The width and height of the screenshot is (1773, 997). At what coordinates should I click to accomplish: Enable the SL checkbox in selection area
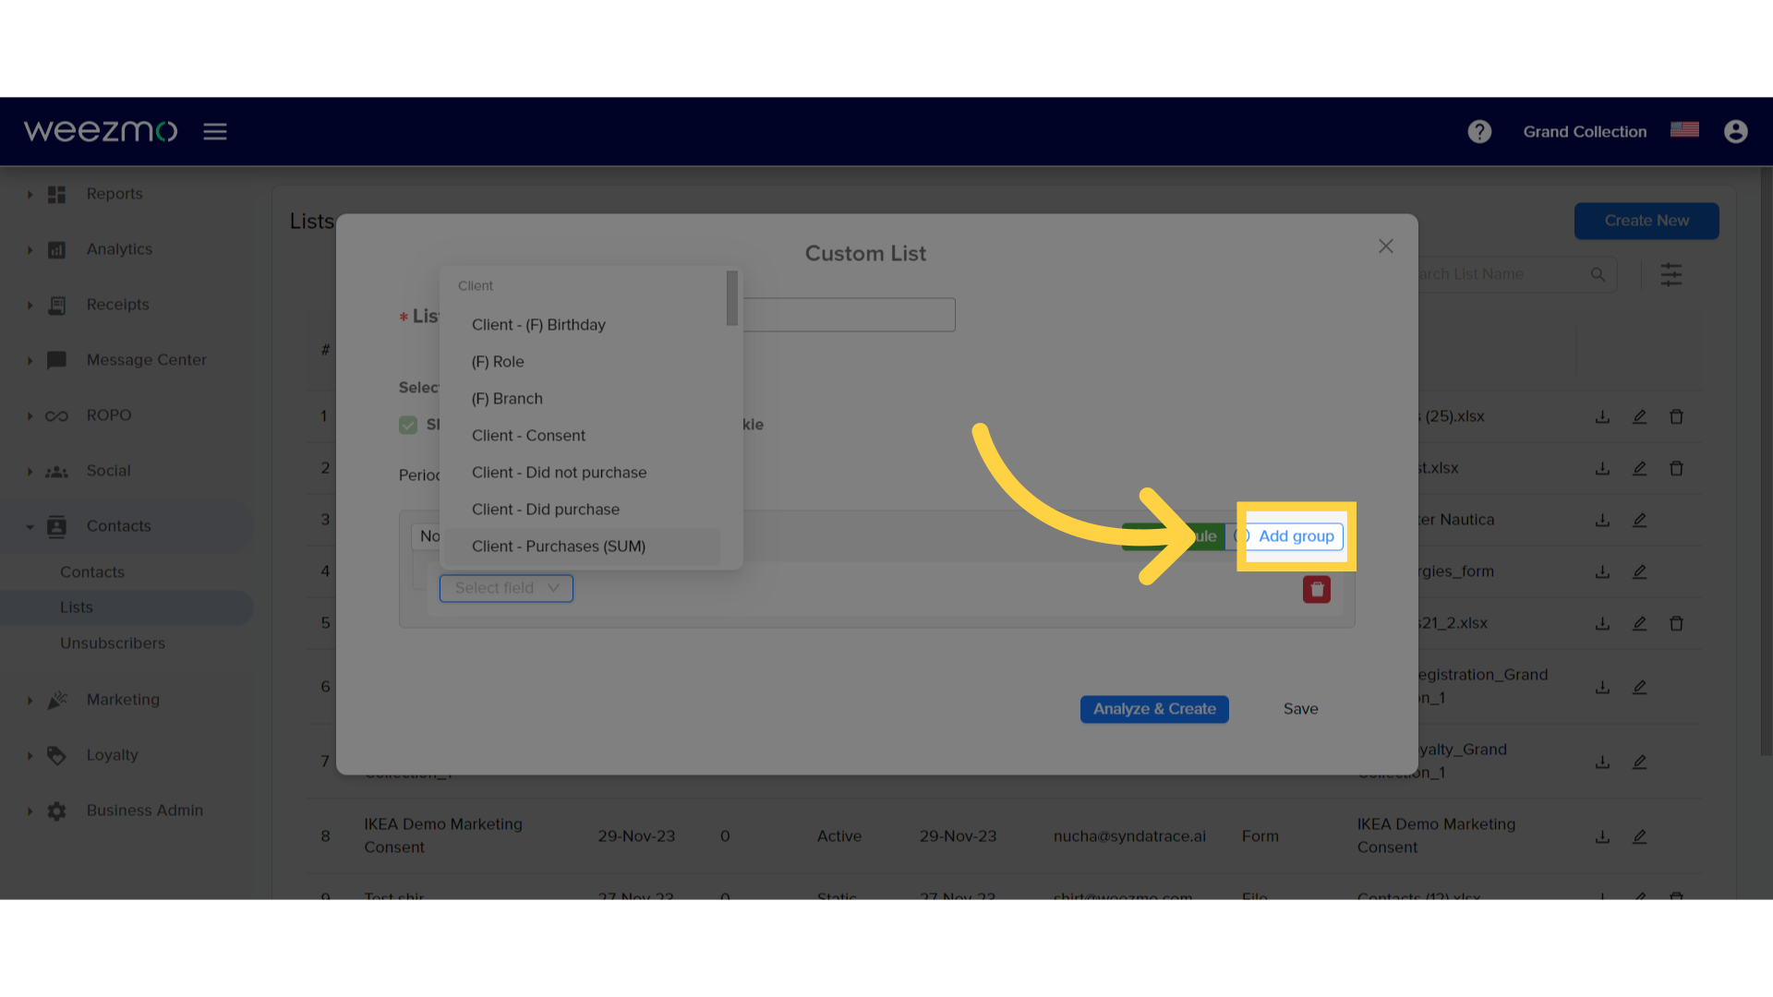408,424
